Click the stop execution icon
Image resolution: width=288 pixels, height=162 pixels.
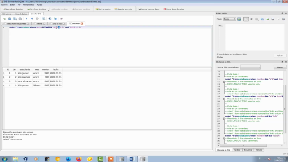pos(37,19)
